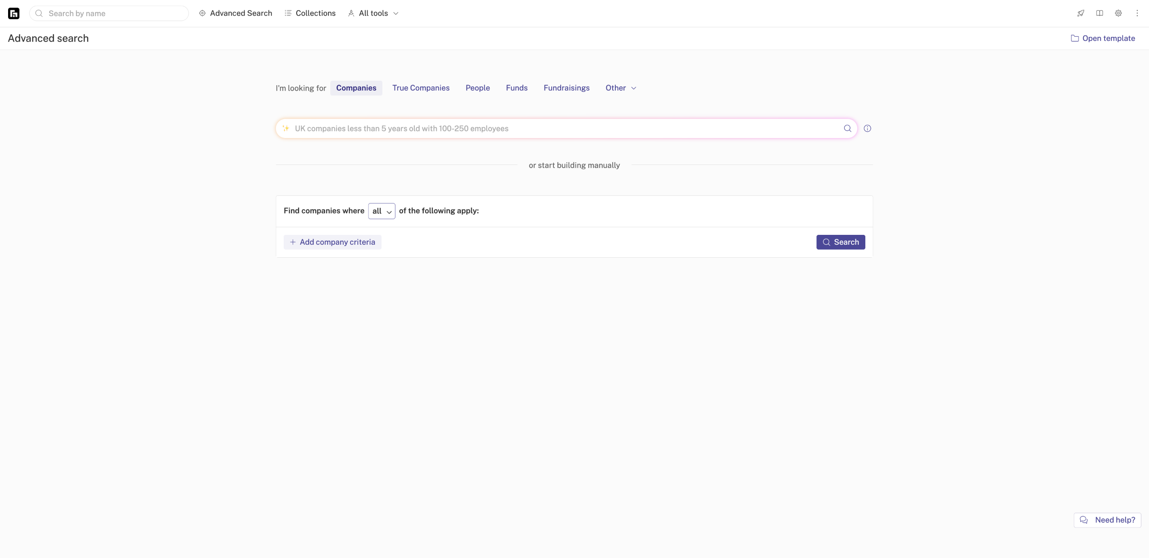Open template from the top right link
This screenshot has width=1149, height=558.
(1103, 39)
